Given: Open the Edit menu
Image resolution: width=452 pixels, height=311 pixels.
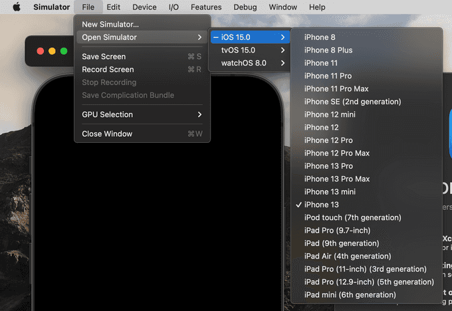Looking at the screenshot, I should click(113, 7).
